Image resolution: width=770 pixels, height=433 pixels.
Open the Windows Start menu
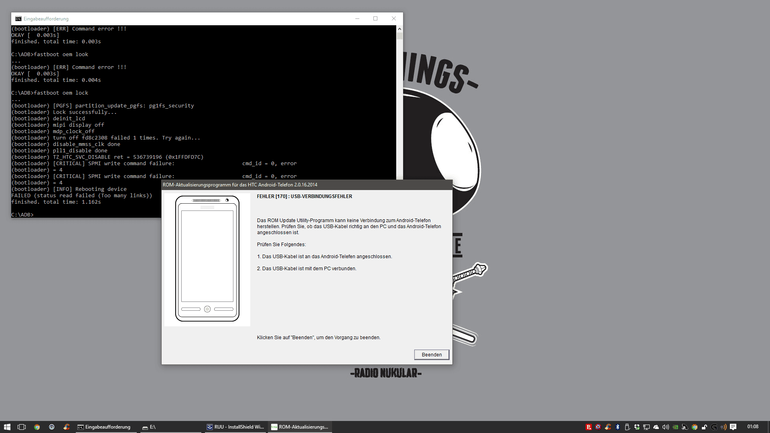(x=7, y=427)
